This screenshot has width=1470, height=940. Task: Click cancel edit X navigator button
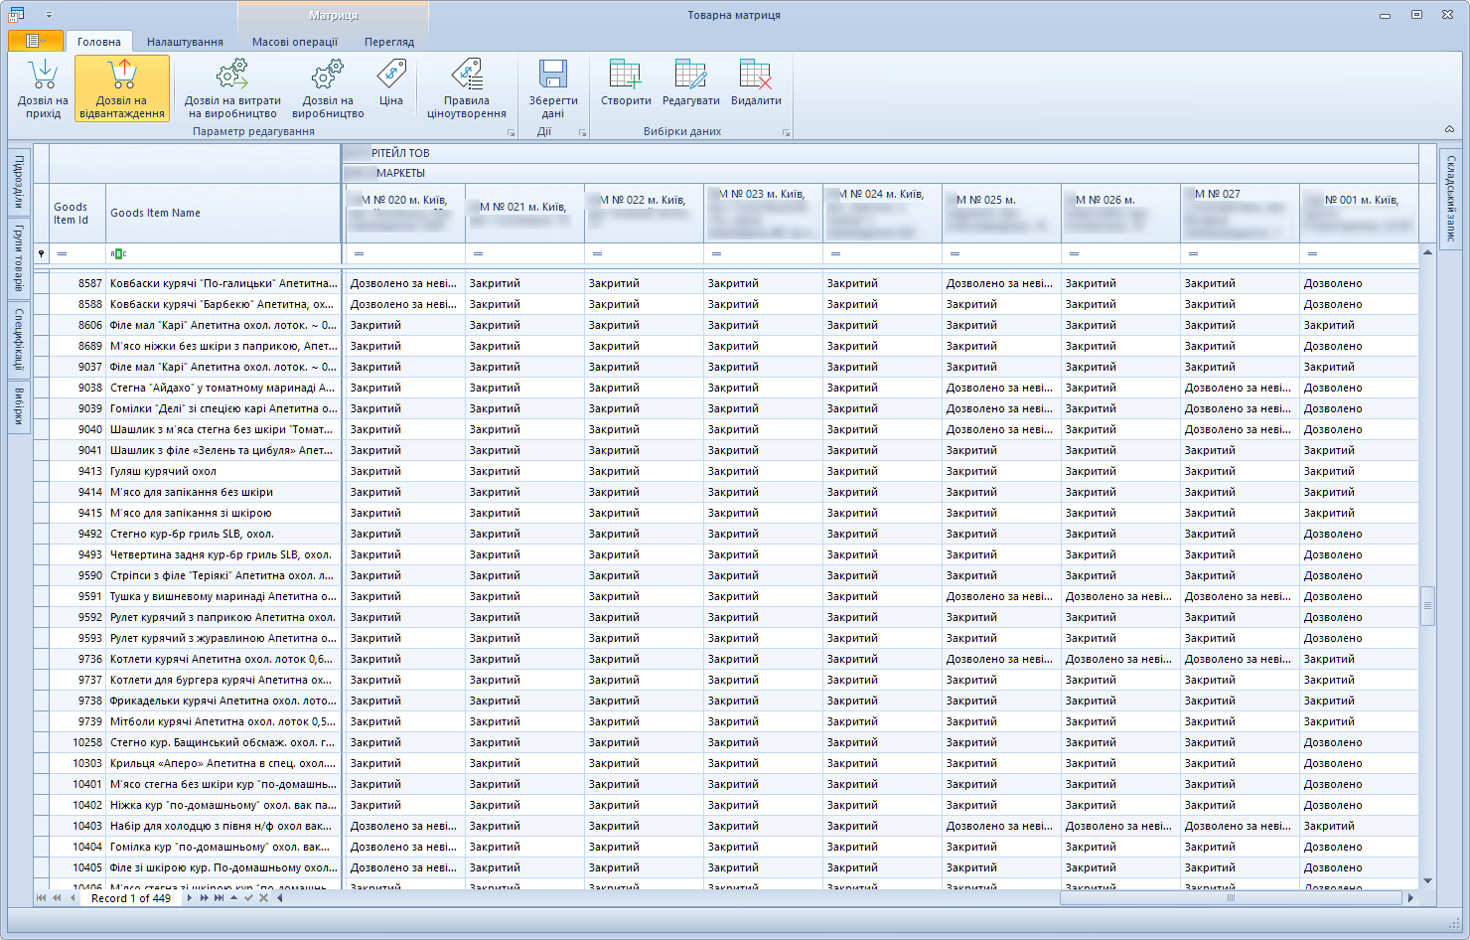263,898
